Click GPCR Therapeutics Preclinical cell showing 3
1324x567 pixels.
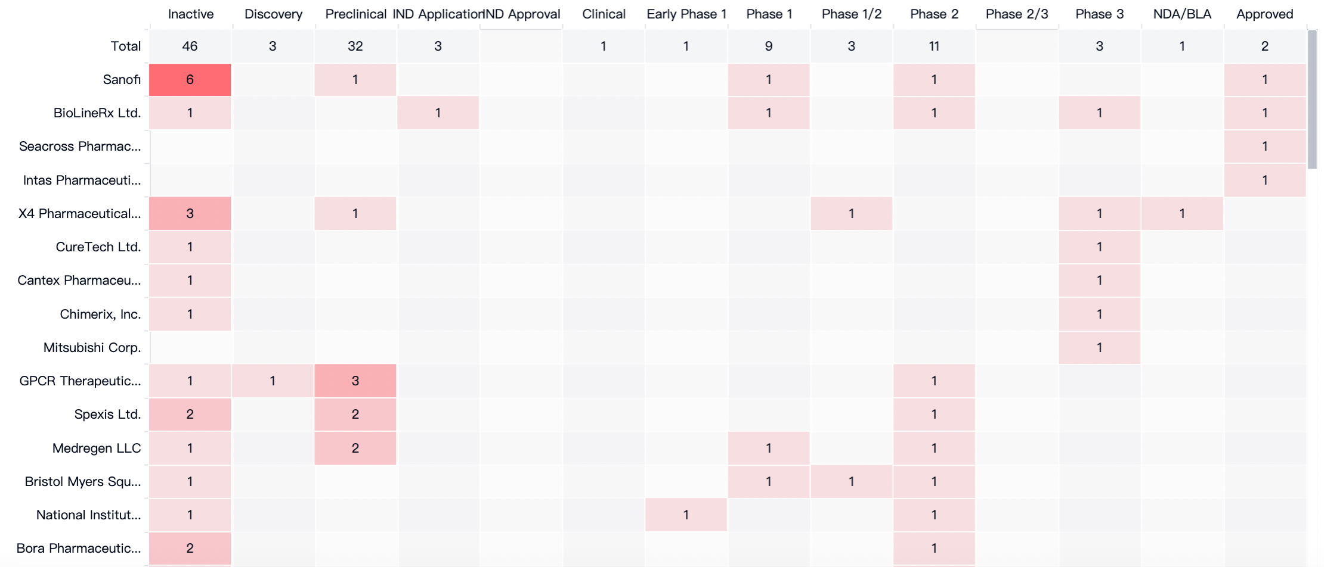click(x=355, y=381)
